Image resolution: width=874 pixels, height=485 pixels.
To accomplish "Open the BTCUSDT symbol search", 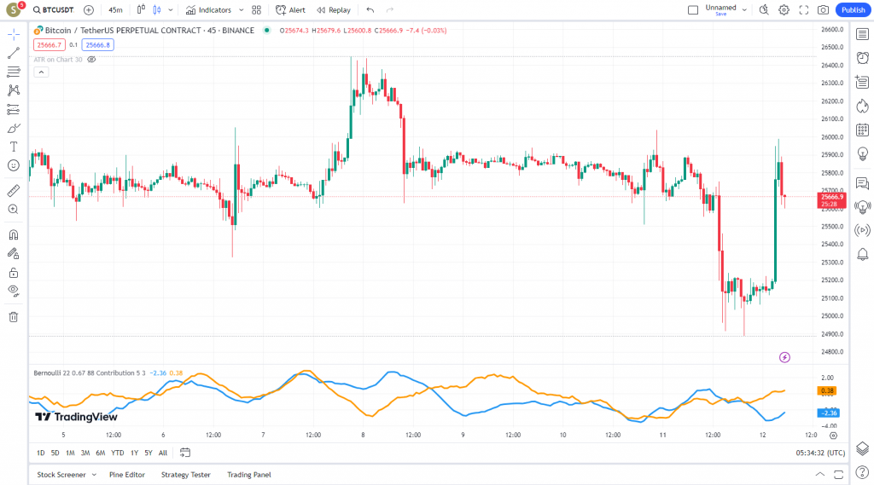I will (53, 10).
